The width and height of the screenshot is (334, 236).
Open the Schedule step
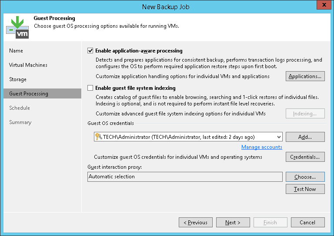pyautogui.click(x=20, y=108)
